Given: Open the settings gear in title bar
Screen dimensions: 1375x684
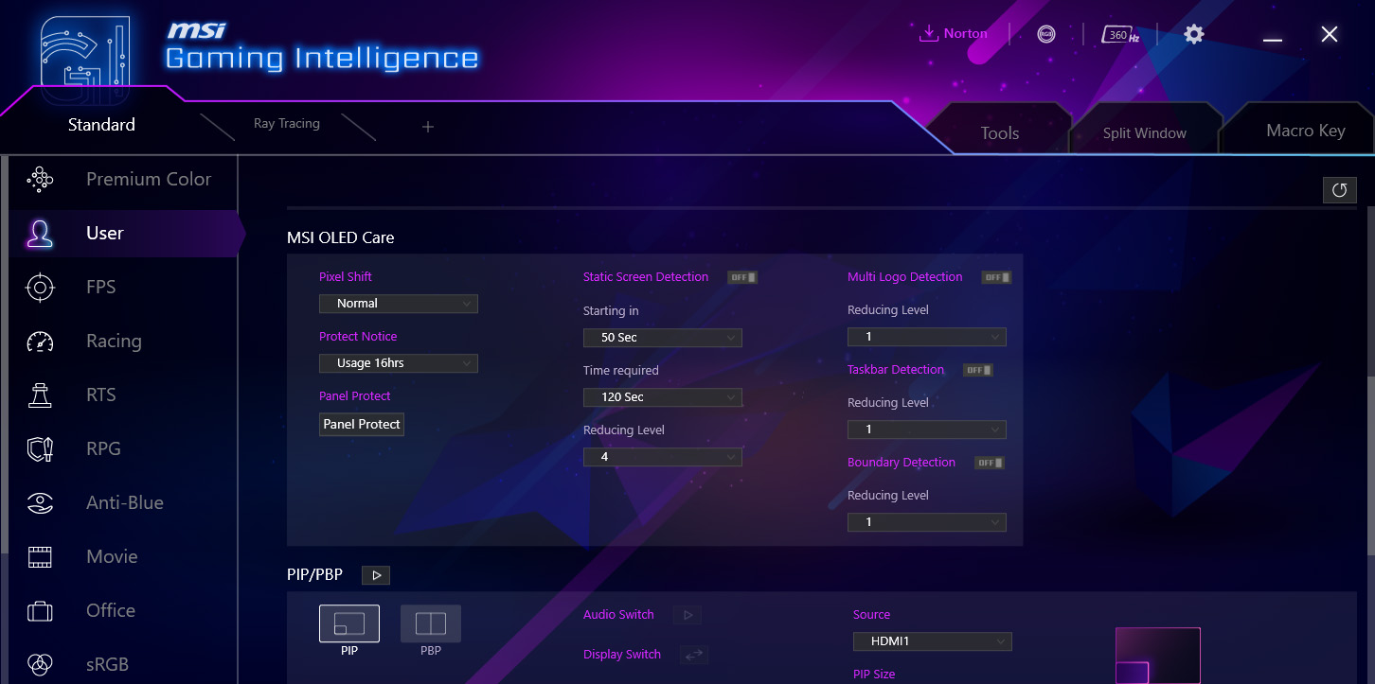Looking at the screenshot, I should point(1194,34).
